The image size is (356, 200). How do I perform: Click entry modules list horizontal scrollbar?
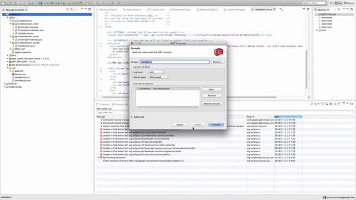167,107
